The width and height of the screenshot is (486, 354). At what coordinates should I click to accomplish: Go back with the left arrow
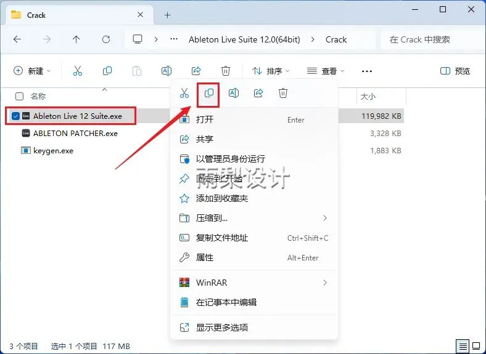pos(17,39)
